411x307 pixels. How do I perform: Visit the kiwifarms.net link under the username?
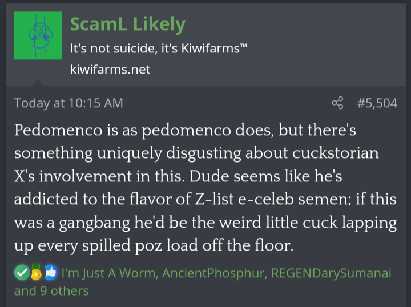[110, 69]
